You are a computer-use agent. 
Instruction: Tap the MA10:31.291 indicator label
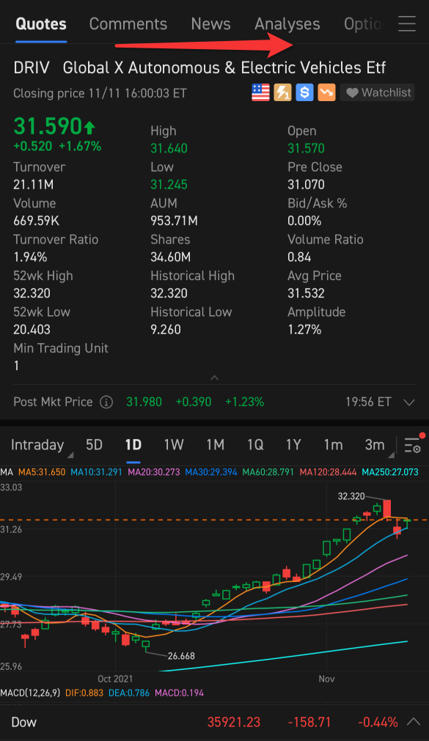96,471
